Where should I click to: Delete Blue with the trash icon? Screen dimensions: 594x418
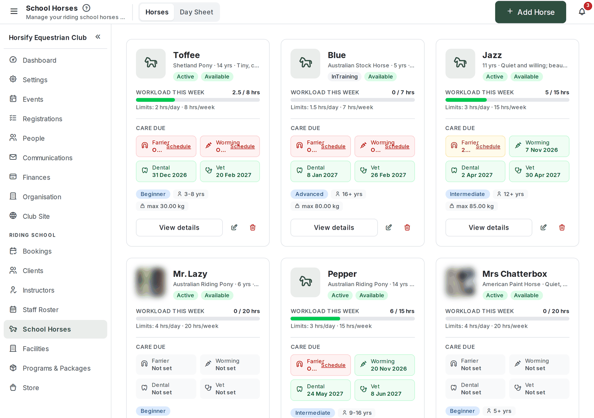tap(407, 227)
